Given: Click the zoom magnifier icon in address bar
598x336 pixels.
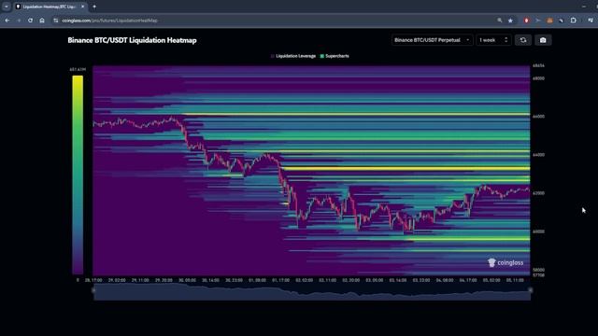Looking at the screenshot, I should pyautogui.click(x=500, y=21).
